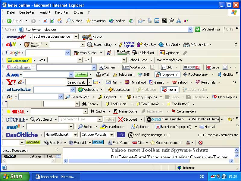241x181 pixels.
Task: Open the Ansicht menu
Action: 45,12
